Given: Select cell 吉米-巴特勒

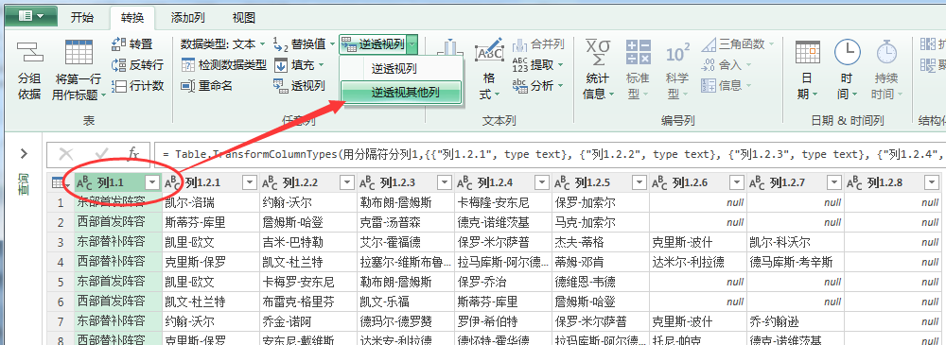Looking at the screenshot, I should 308,242.
